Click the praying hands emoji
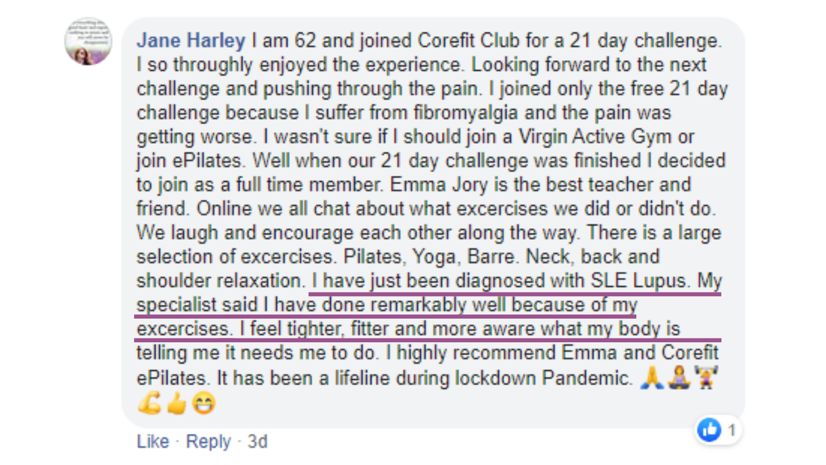This screenshot has width=826, height=465. click(x=652, y=378)
